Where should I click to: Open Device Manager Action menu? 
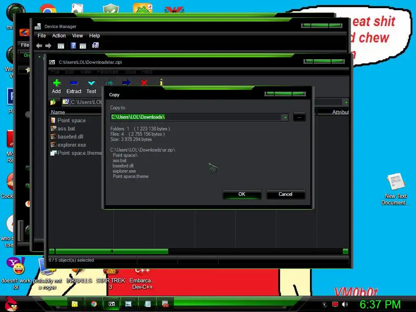(59, 36)
